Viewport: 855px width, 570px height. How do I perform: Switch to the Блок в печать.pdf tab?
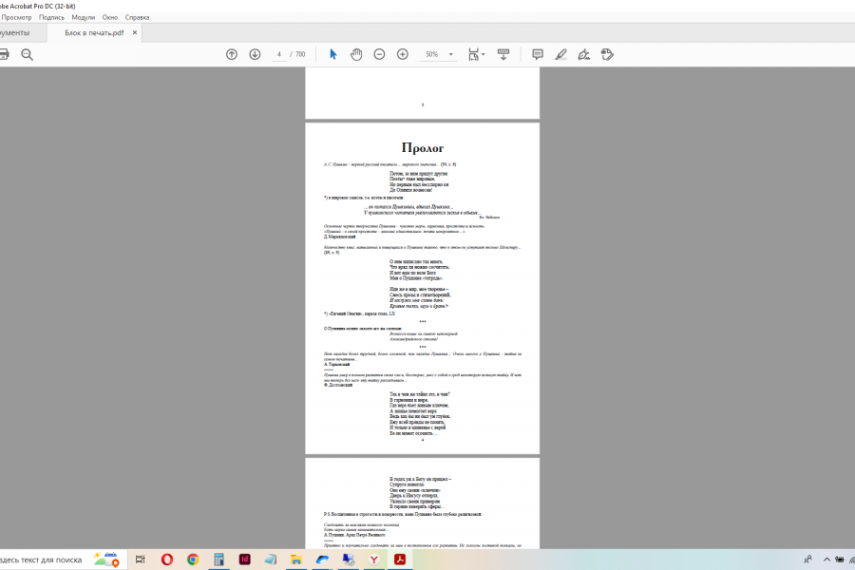(94, 32)
